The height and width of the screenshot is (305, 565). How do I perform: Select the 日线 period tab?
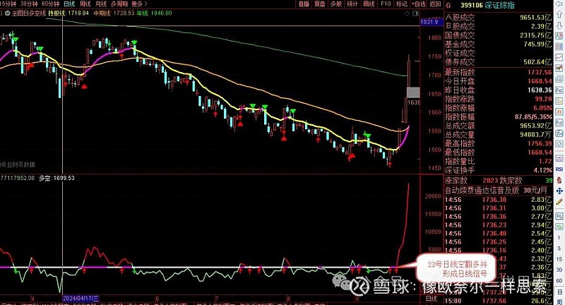69,4
